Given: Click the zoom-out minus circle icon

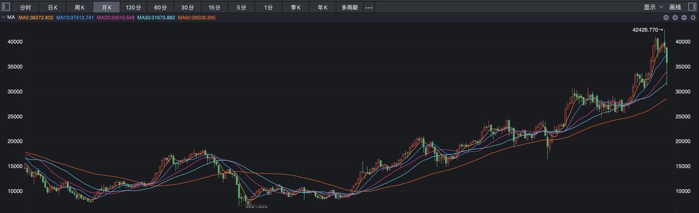Looking at the screenshot, I should click(x=684, y=17).
